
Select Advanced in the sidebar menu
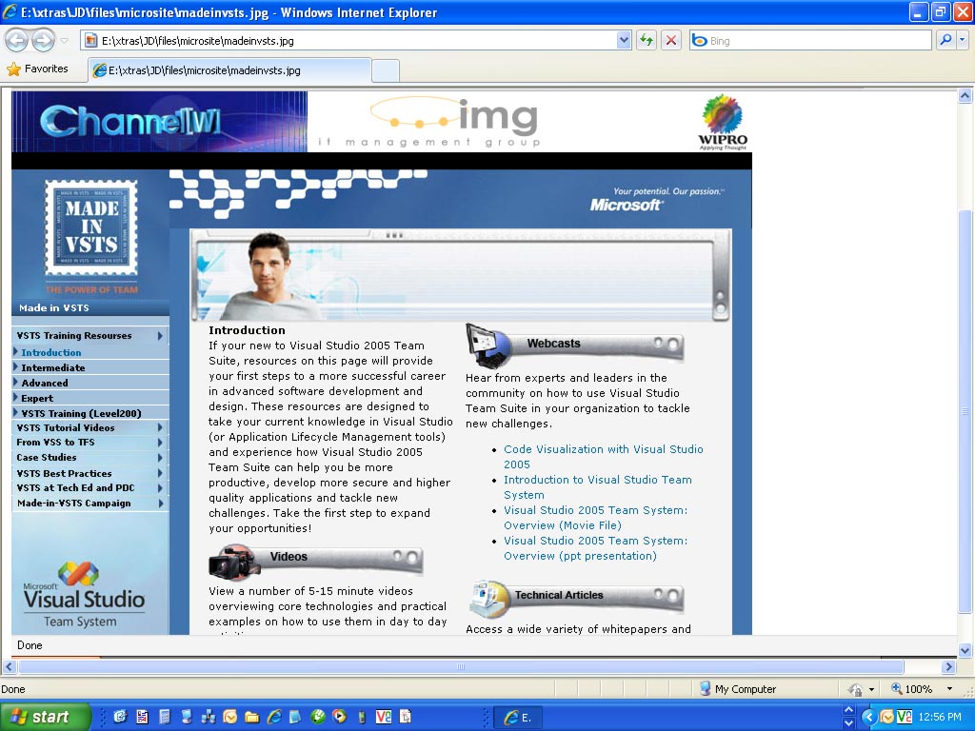click(x=44, y=383)
